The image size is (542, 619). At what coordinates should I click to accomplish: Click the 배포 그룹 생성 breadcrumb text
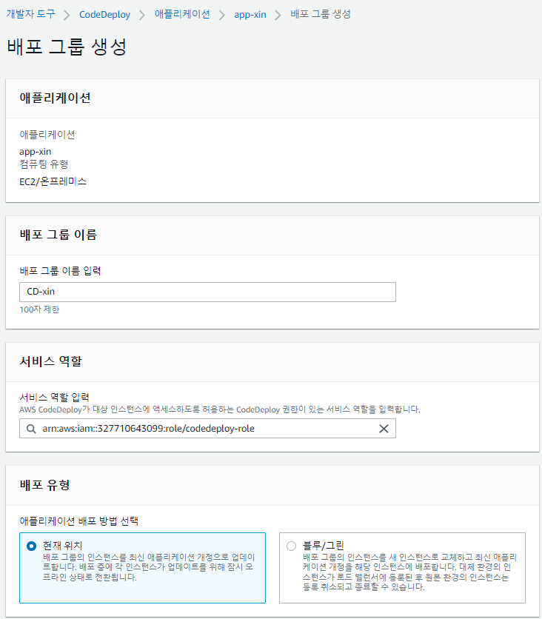pos(320,14)
